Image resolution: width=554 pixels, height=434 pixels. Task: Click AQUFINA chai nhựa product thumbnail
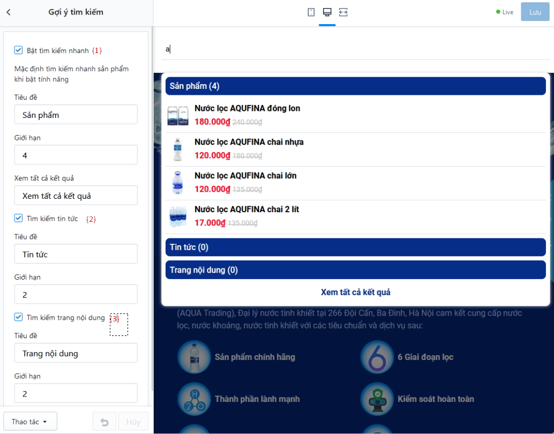tap(178, 149)
